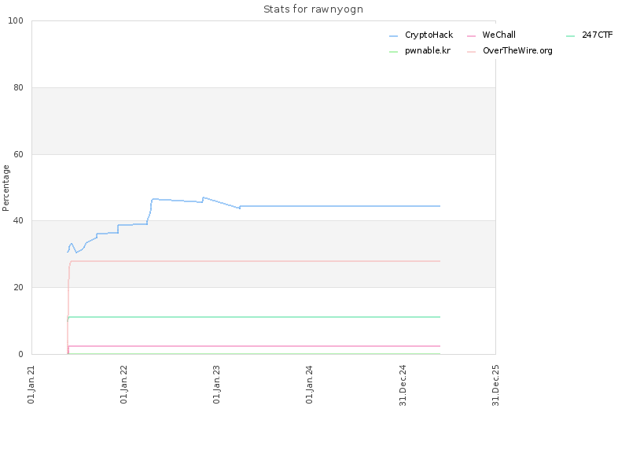Click the pink WeChall legend swatch

click(x=471, y=36)
